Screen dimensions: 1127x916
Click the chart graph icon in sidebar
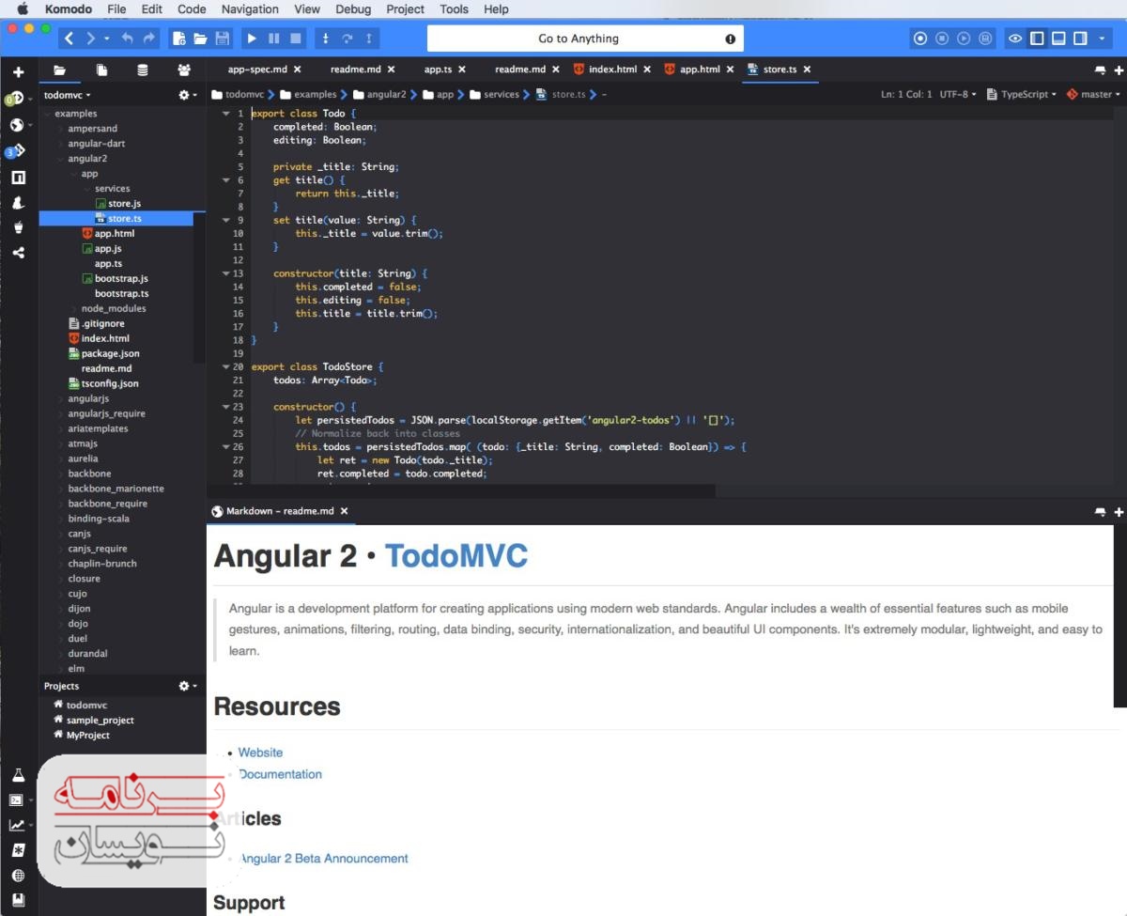(x=17, y=825)
